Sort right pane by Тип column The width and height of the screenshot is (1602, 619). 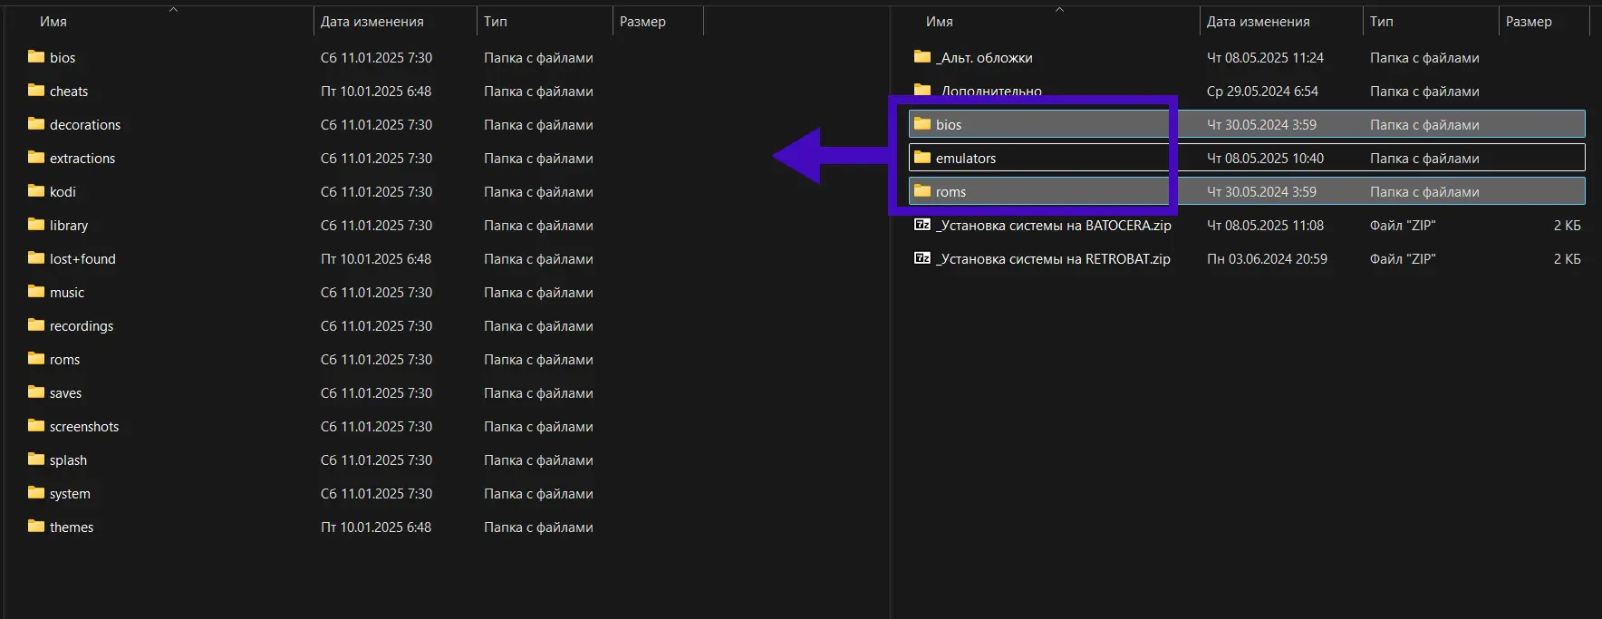[x=1382, y=21]
